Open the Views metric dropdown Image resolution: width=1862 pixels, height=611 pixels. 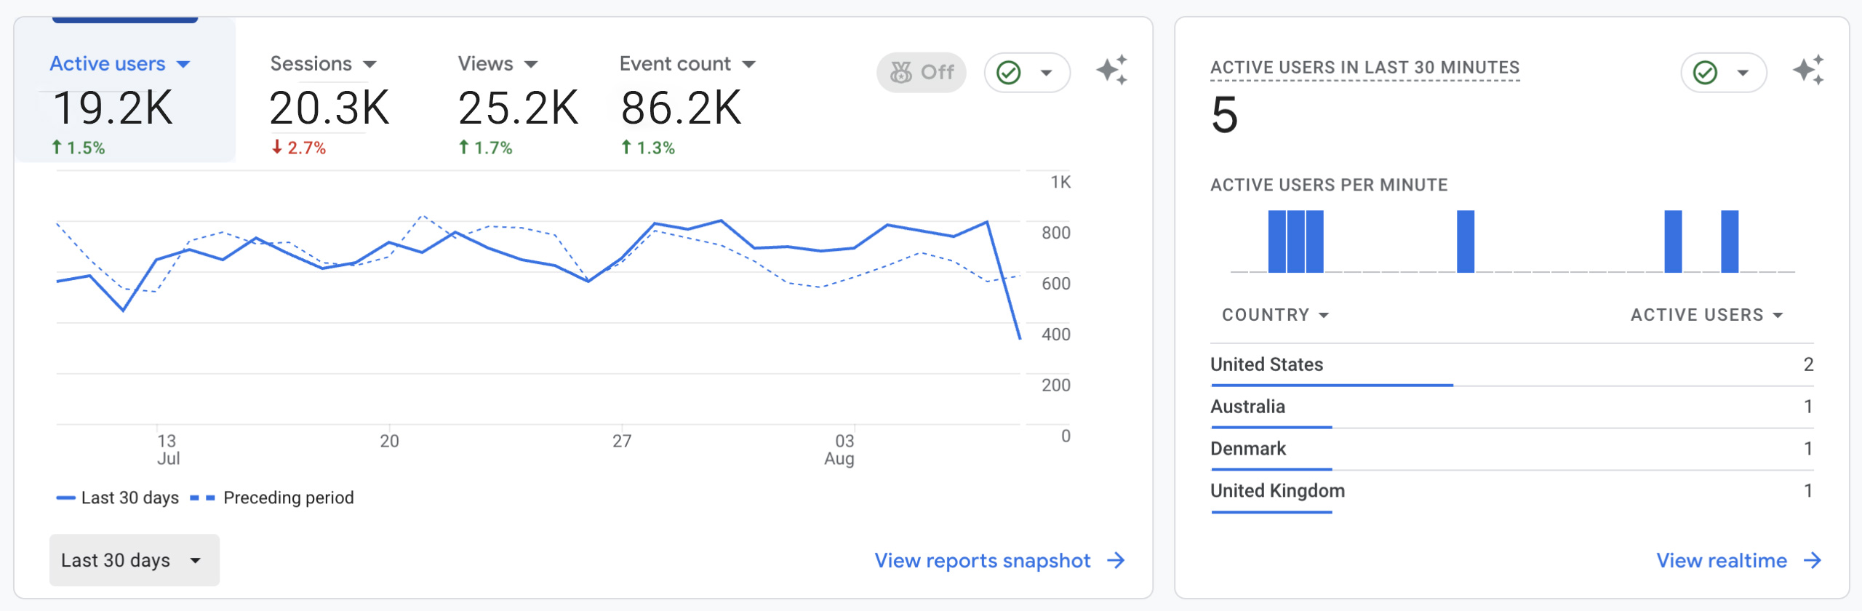click(531, 65)
